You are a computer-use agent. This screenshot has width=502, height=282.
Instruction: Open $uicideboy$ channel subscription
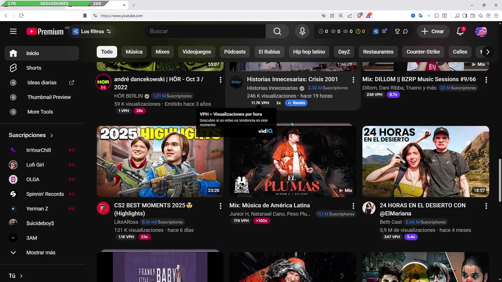[x=42, y=223]
